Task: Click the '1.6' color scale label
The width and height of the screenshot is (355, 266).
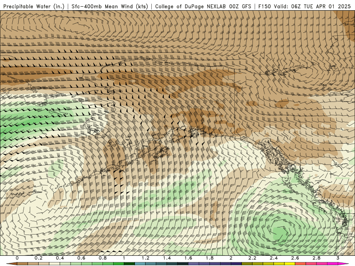Action: coord(188,258)
